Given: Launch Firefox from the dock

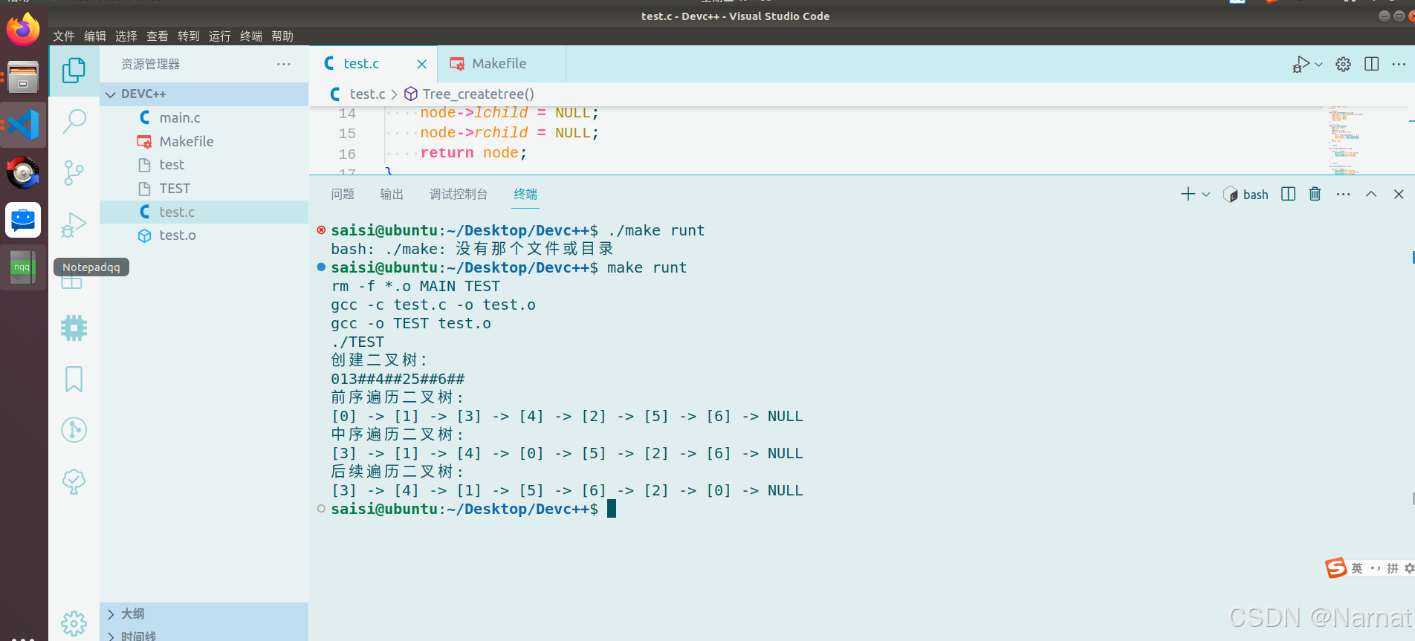Looking at the screenshot, I should tap(23, 29).
